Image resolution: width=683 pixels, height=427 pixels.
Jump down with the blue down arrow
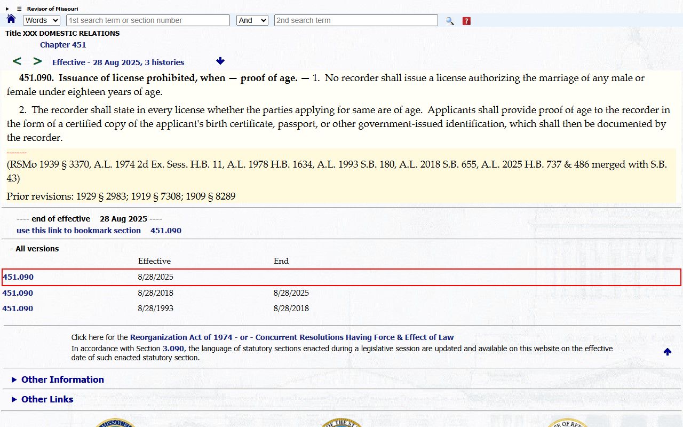click(x=220, y=61)
